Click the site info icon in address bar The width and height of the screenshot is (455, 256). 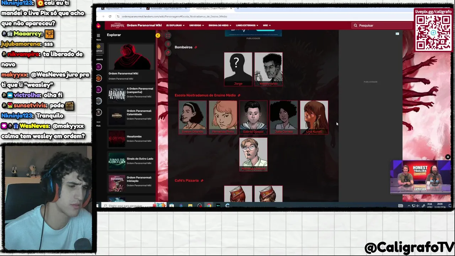118,16
